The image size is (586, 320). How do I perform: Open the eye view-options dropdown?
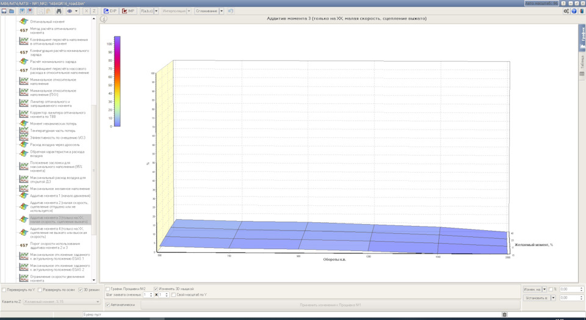tap(77, 11)
